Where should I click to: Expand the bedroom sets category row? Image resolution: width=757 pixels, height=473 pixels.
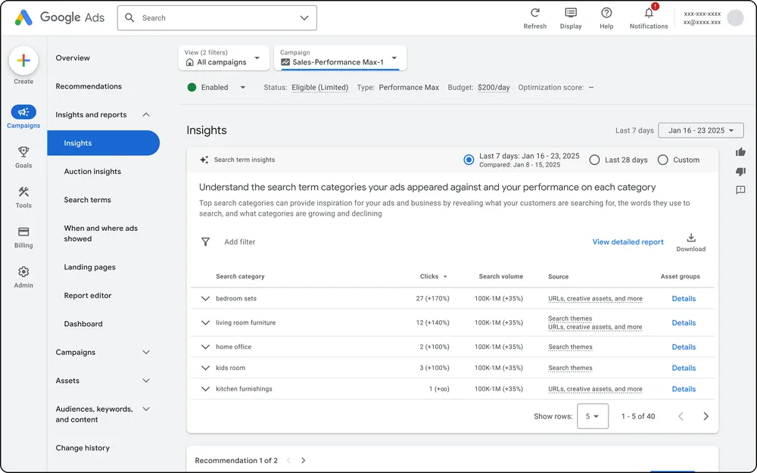point(205,299)
